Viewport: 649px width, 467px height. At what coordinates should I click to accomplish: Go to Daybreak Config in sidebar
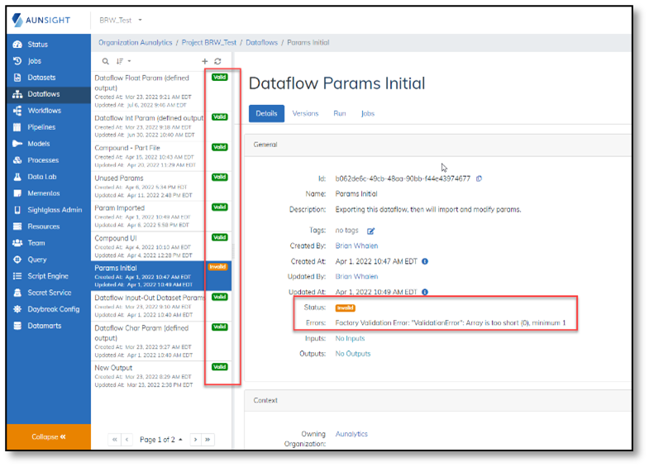click(53, 309)
